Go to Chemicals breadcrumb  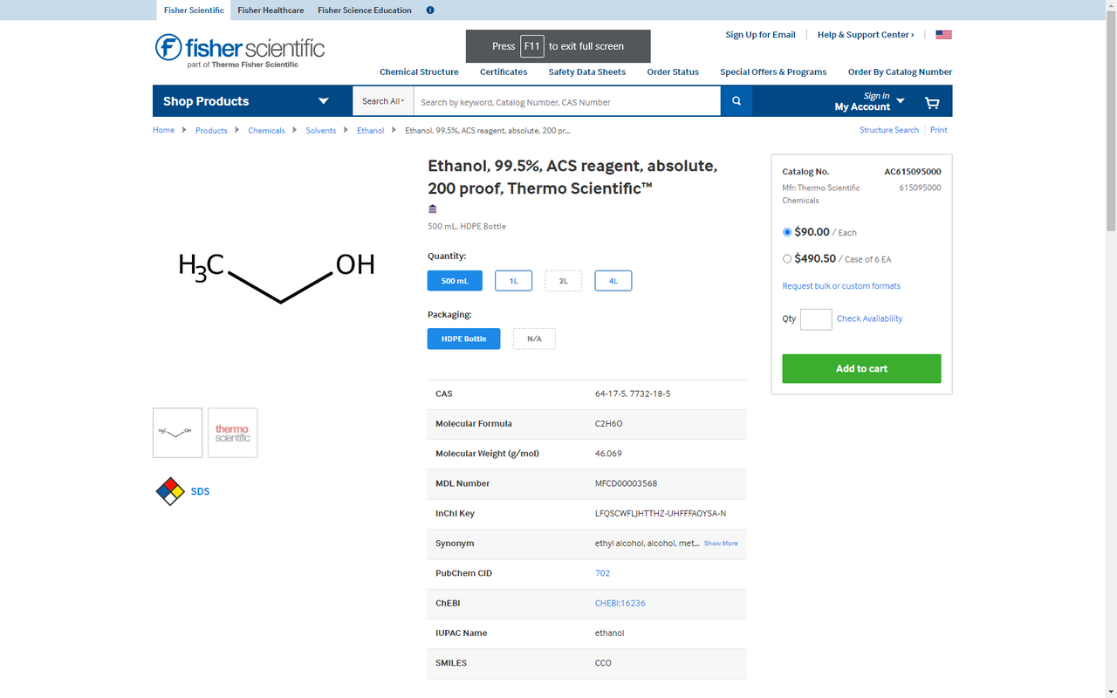(266, 130)
